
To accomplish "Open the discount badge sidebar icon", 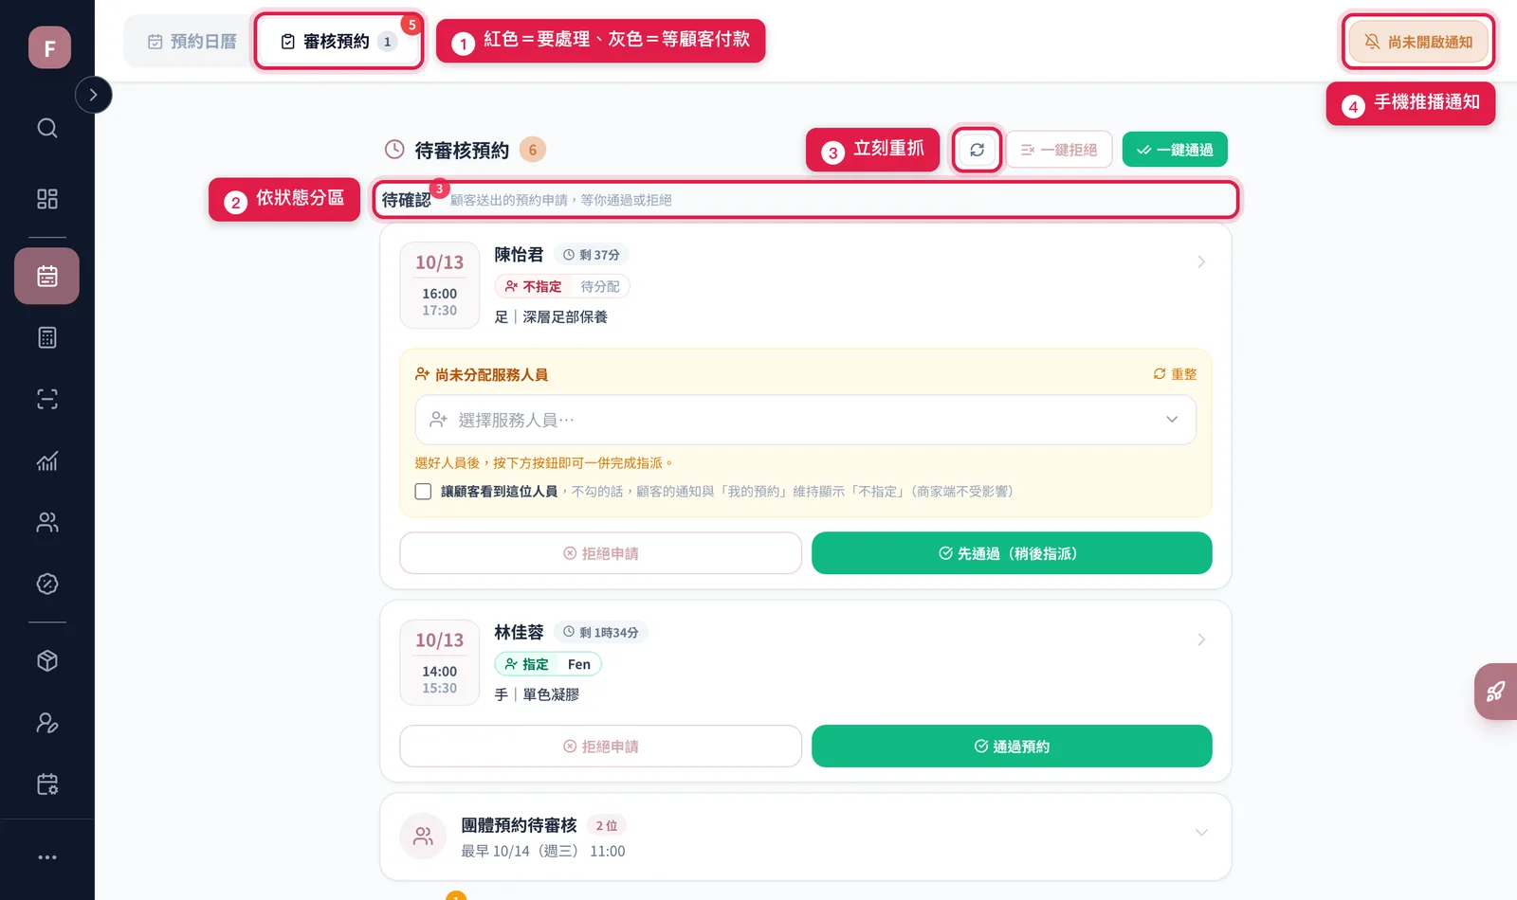I will click(x=47, y=584).
